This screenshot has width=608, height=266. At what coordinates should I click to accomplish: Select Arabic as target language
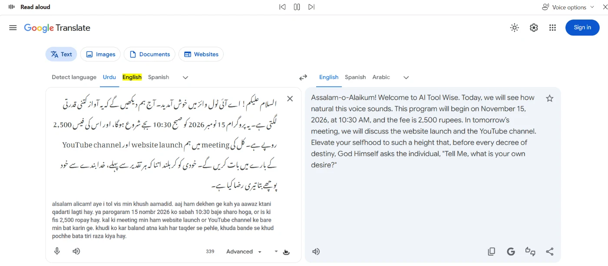(x=381, y=77)
